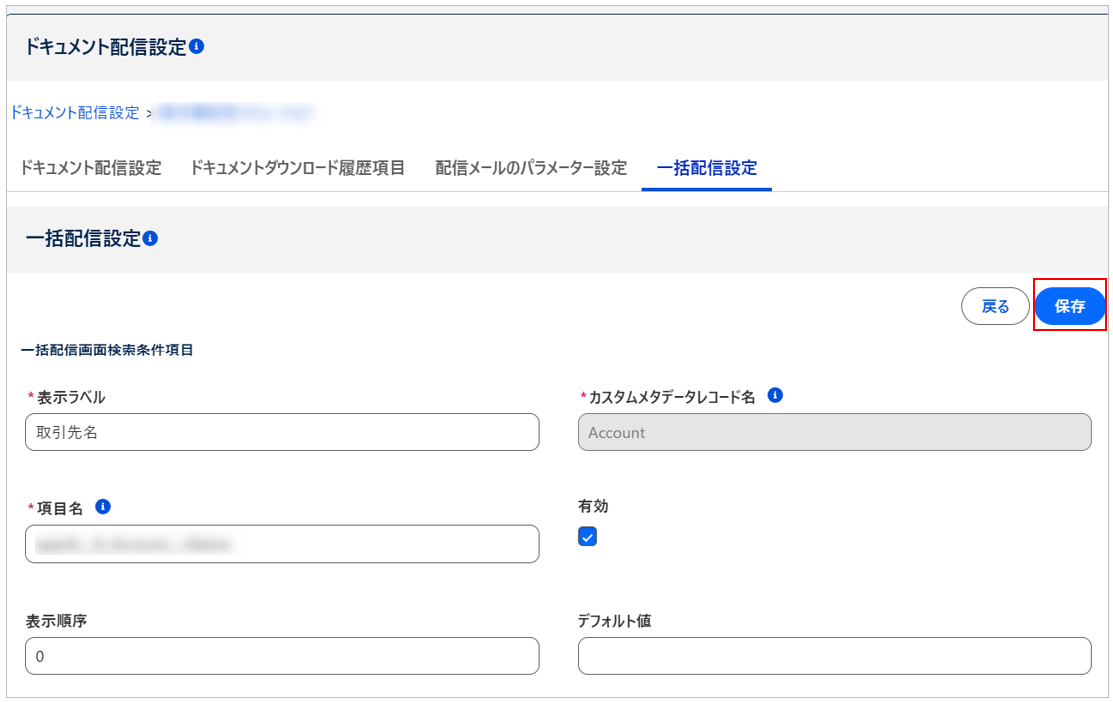
Task: Focus the 表示ラベル text field
Action: click(281, 433)
